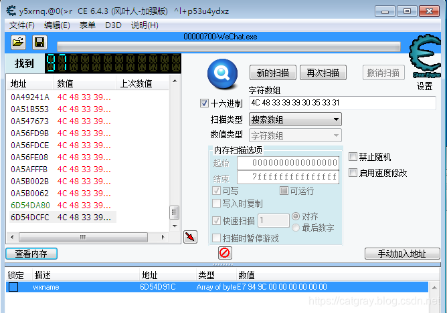This screenshot has height=313, width=447.
Task: Click results horizontal scroll left arrow
Action: pyautogui.click(x=12, y=237)
